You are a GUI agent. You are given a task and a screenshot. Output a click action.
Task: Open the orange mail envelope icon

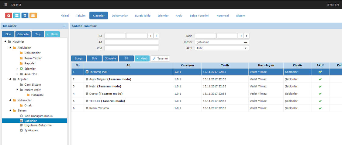click(x=33, y=16)
